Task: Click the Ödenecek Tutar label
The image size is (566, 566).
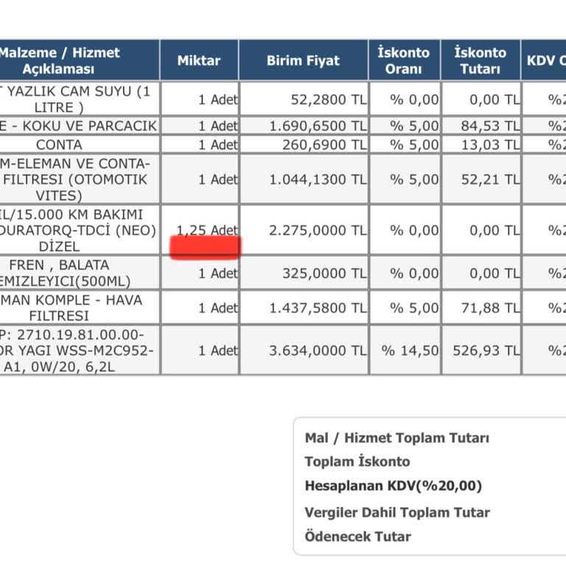Action: (x=357, y=537)
